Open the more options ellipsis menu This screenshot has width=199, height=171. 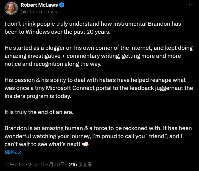[x=191, y=5]
